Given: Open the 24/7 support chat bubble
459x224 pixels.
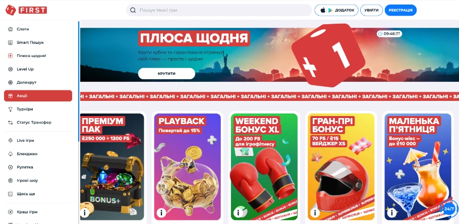Looking at the screenshot, I should (449, 209).
